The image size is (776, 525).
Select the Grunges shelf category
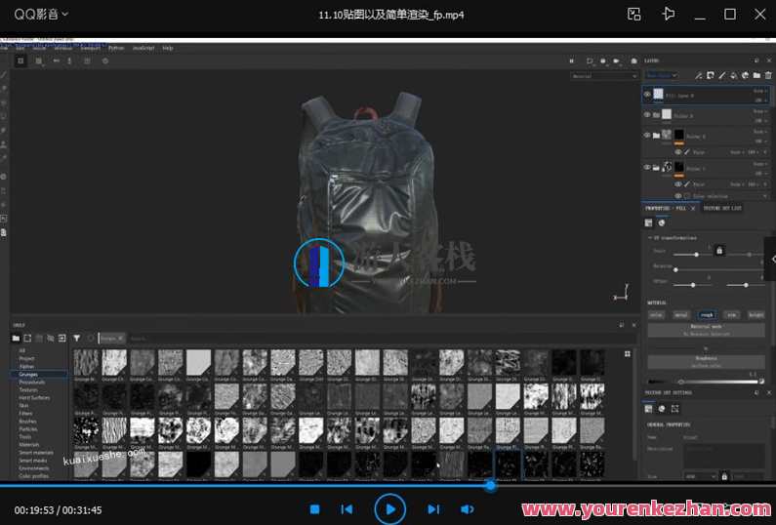pyautogui.click(x=29, y=374)
